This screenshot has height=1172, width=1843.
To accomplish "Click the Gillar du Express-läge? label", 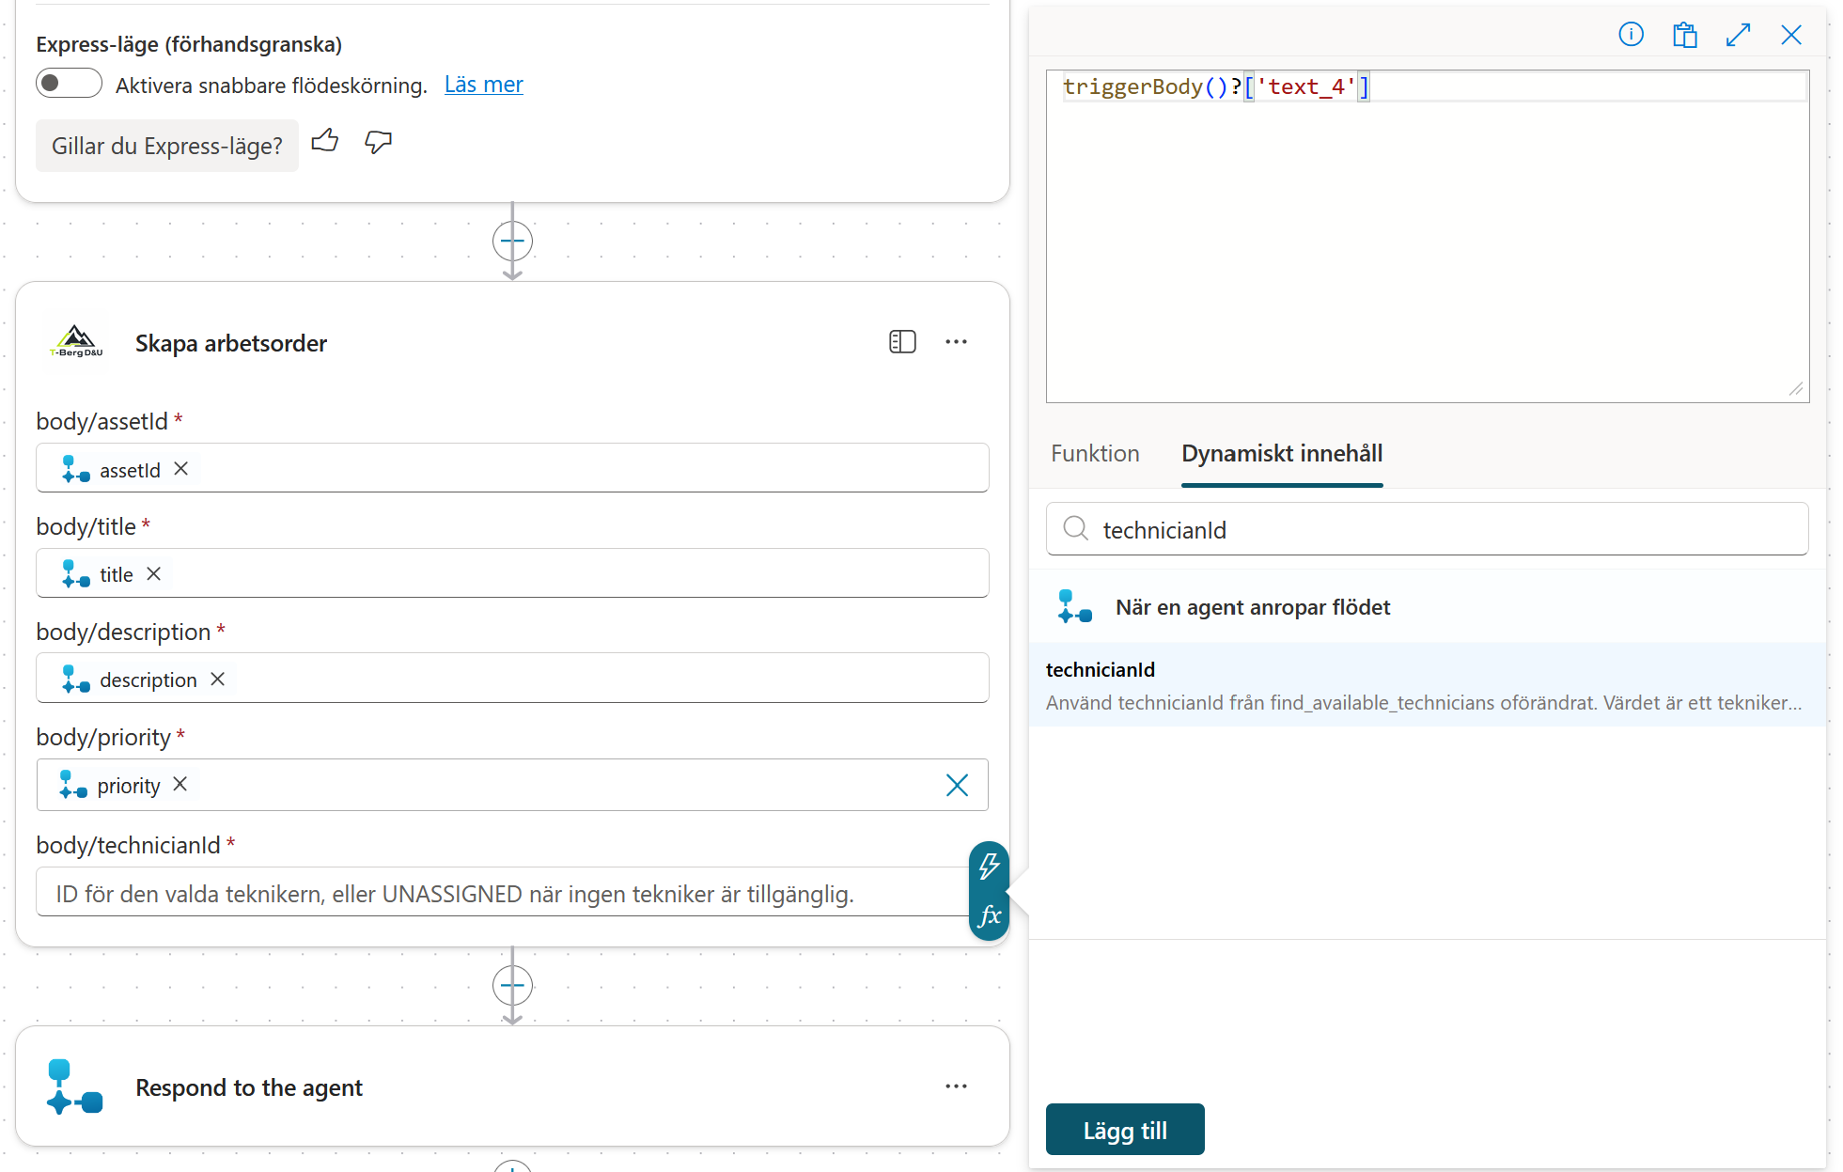I will (x=167, y=146).
